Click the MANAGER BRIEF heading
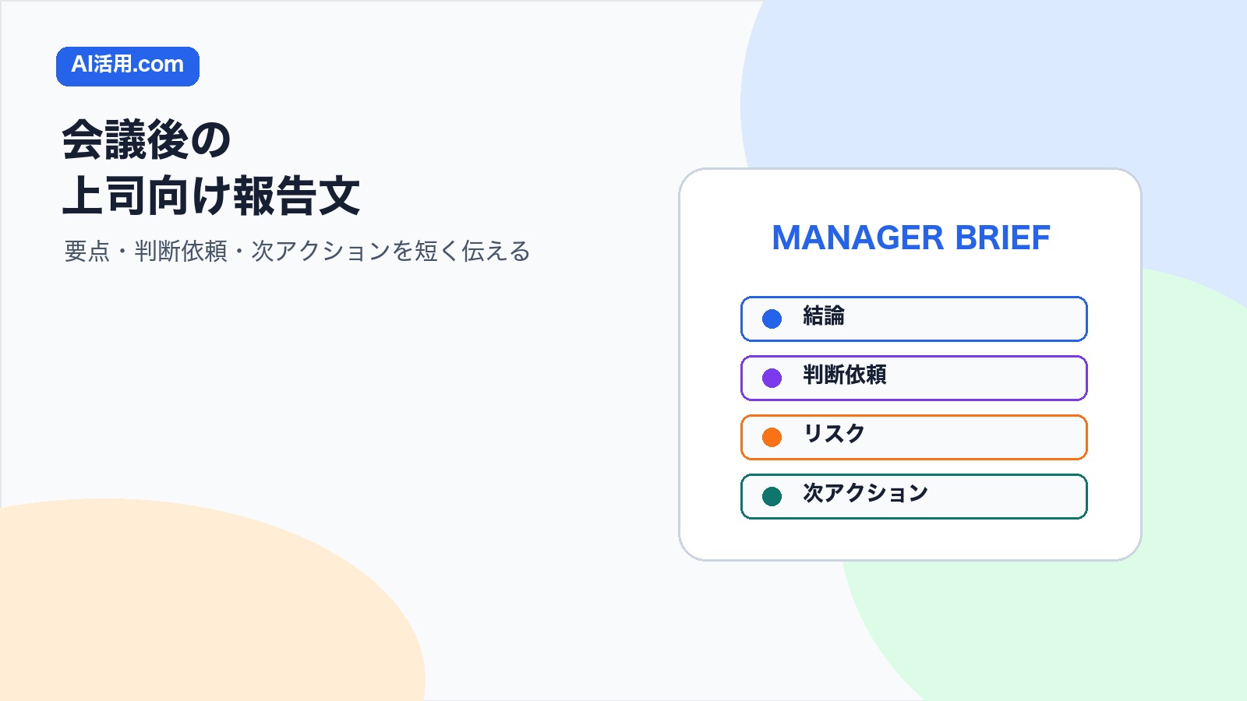1247x701 pixels. 910,238
